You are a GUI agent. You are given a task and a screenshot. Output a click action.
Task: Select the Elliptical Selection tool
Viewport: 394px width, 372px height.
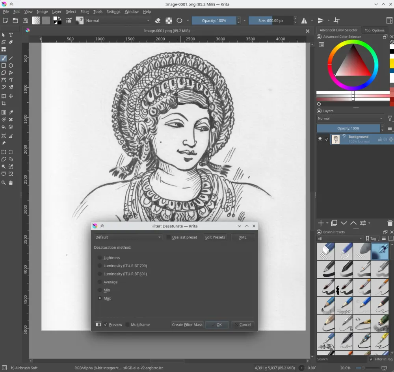coord(11,152)
